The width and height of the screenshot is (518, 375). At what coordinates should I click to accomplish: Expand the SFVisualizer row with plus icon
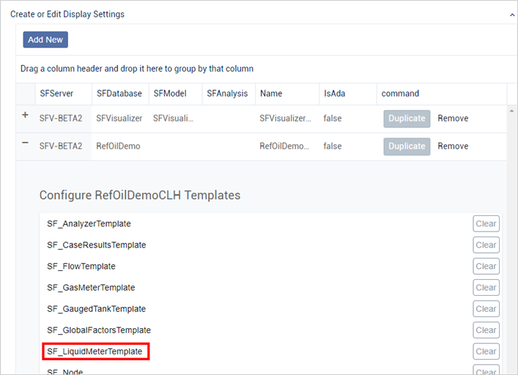pos(26,116)
